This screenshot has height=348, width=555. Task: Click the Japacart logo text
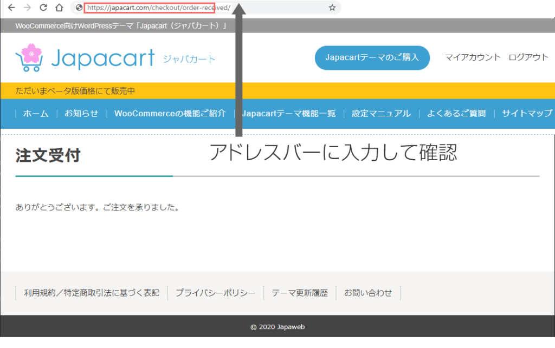pos(103,58)
